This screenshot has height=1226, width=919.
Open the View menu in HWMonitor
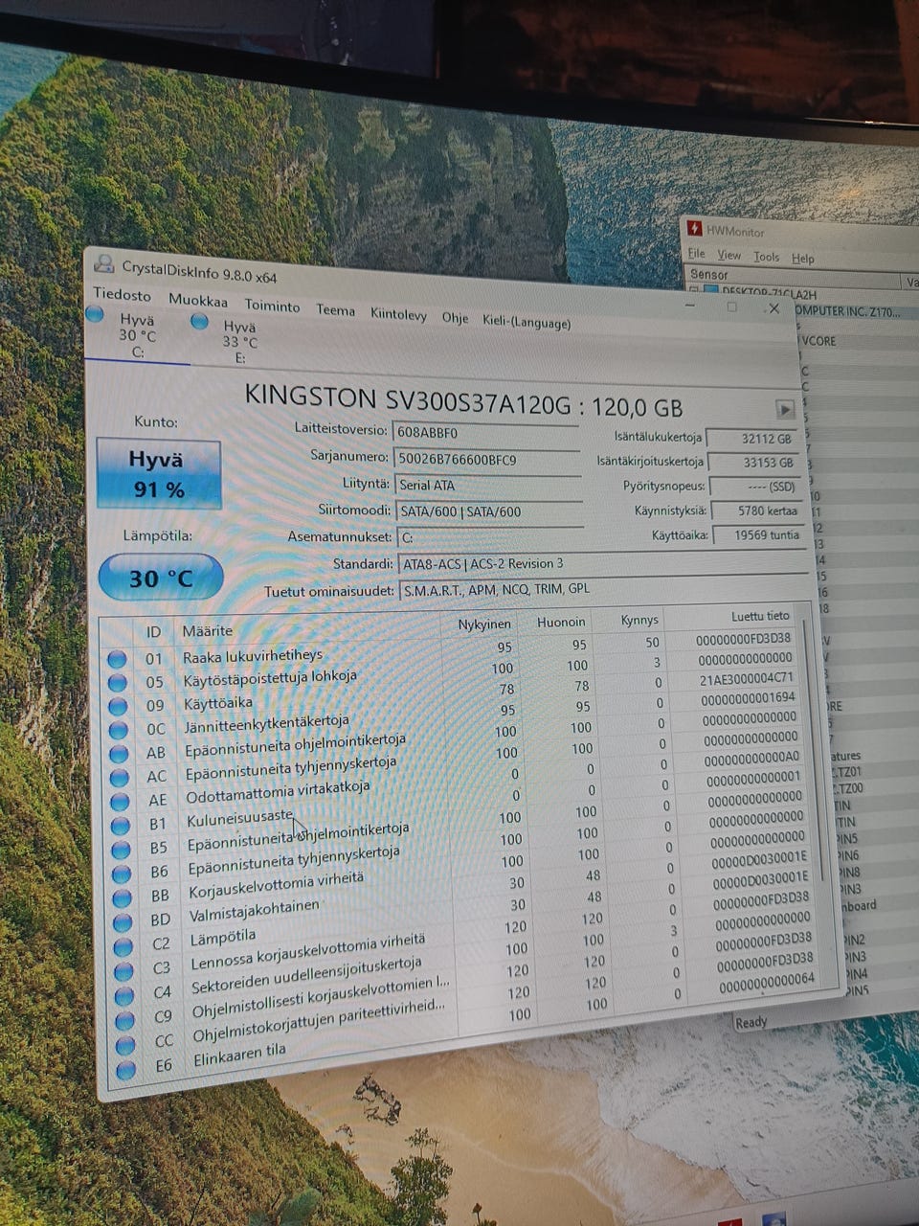pyautogui.click(x=729, y=255)
